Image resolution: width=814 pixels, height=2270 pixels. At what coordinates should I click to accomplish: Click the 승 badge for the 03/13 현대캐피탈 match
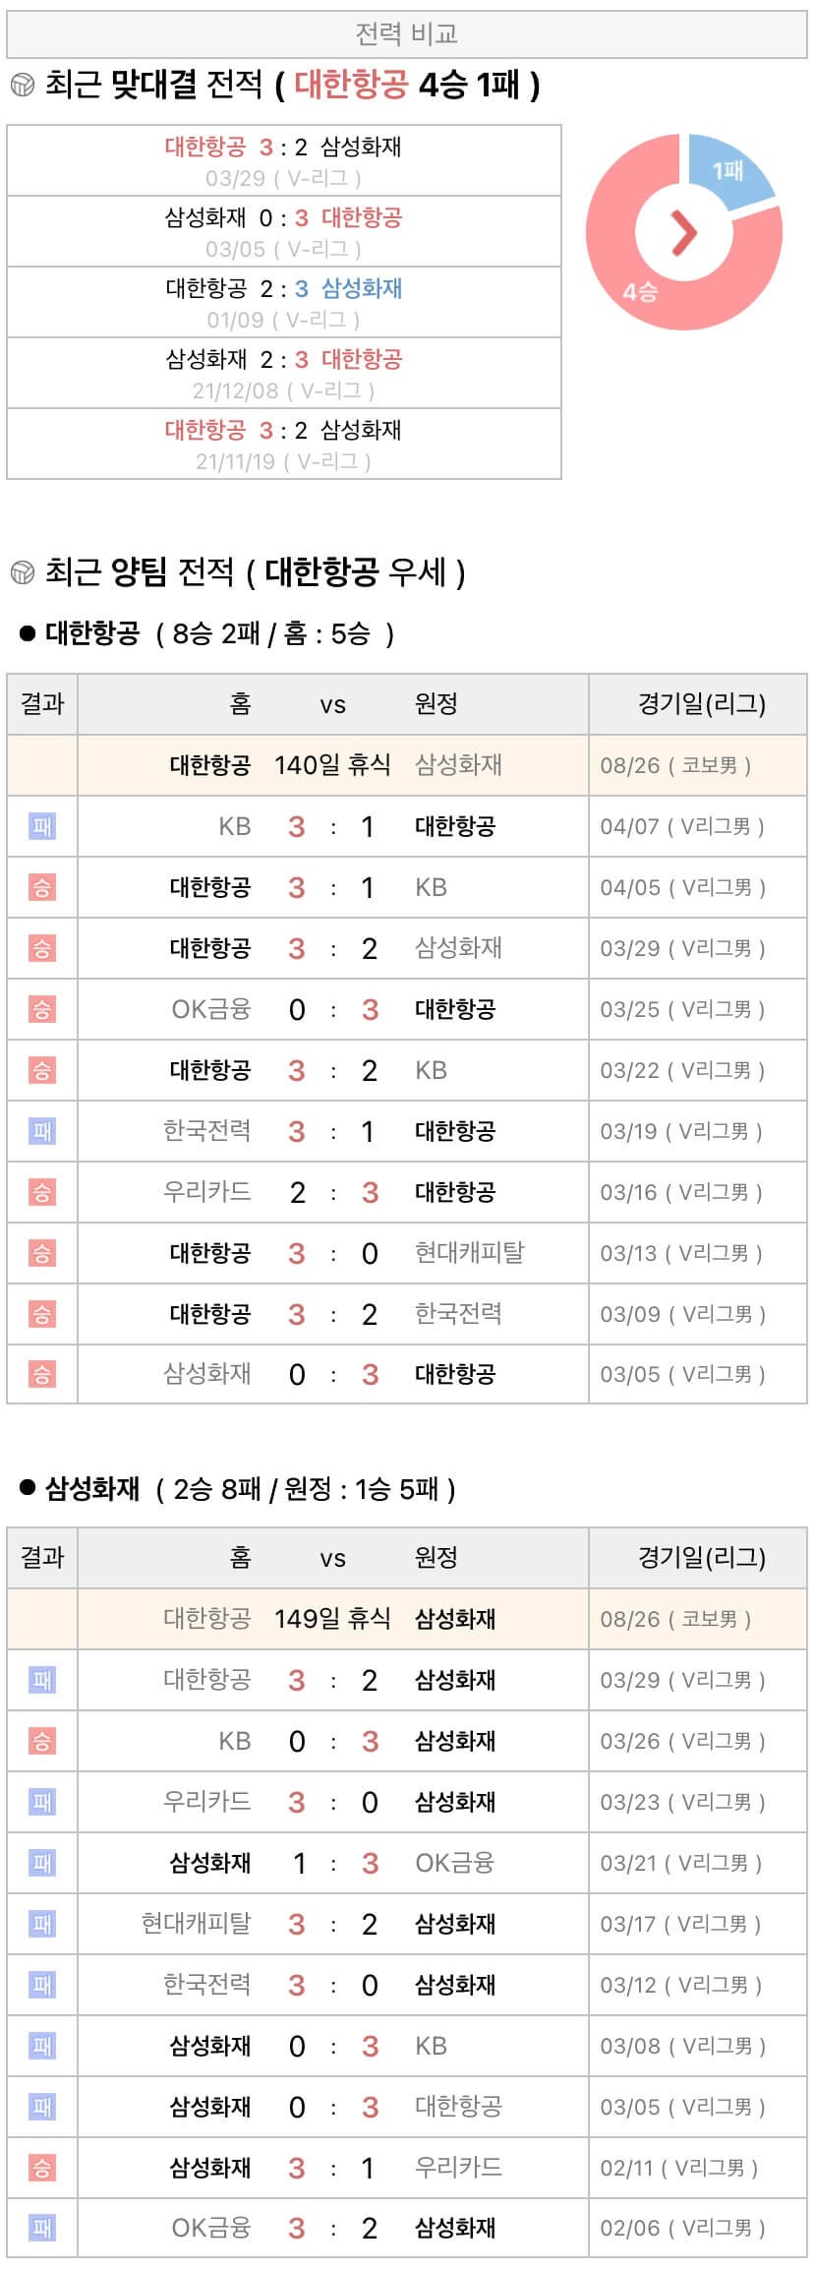pos(42,1253)
